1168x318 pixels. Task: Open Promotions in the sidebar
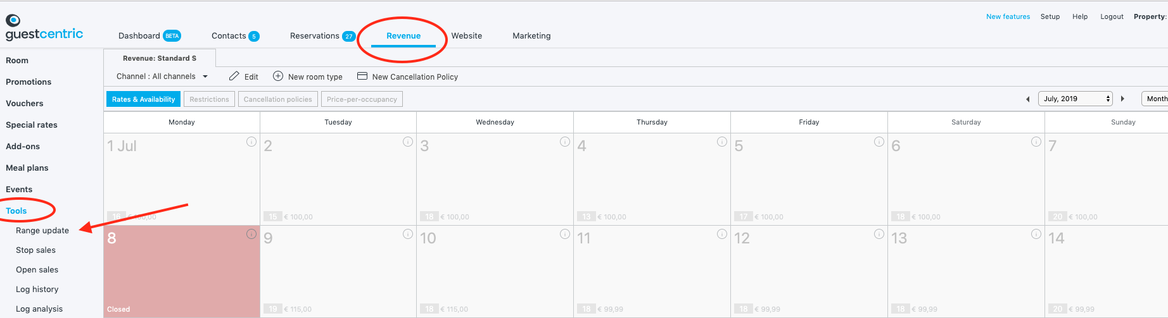29,82
